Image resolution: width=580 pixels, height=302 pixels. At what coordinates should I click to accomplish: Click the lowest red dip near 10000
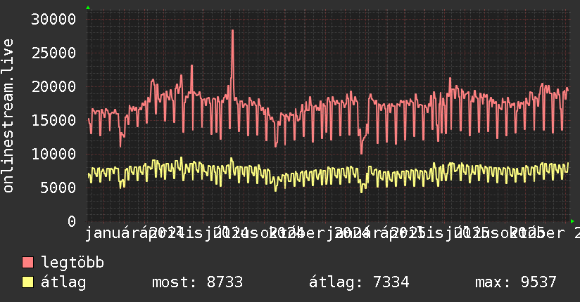click(x=362, y=152)
